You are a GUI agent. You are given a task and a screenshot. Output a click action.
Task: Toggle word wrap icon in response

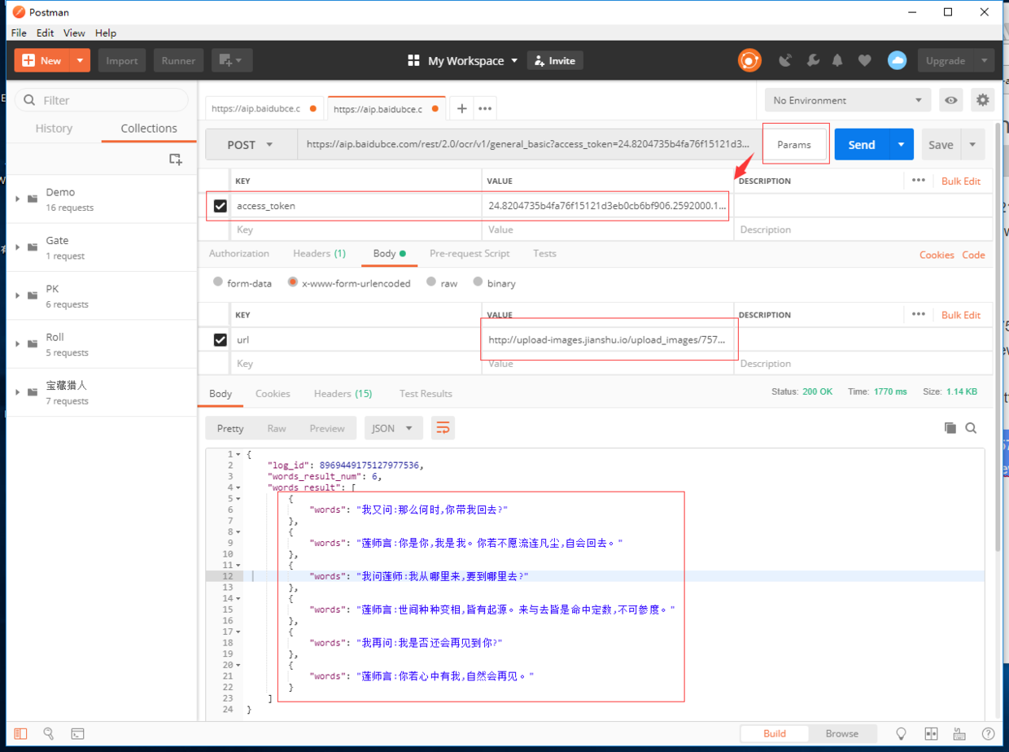tap(443, 428)
